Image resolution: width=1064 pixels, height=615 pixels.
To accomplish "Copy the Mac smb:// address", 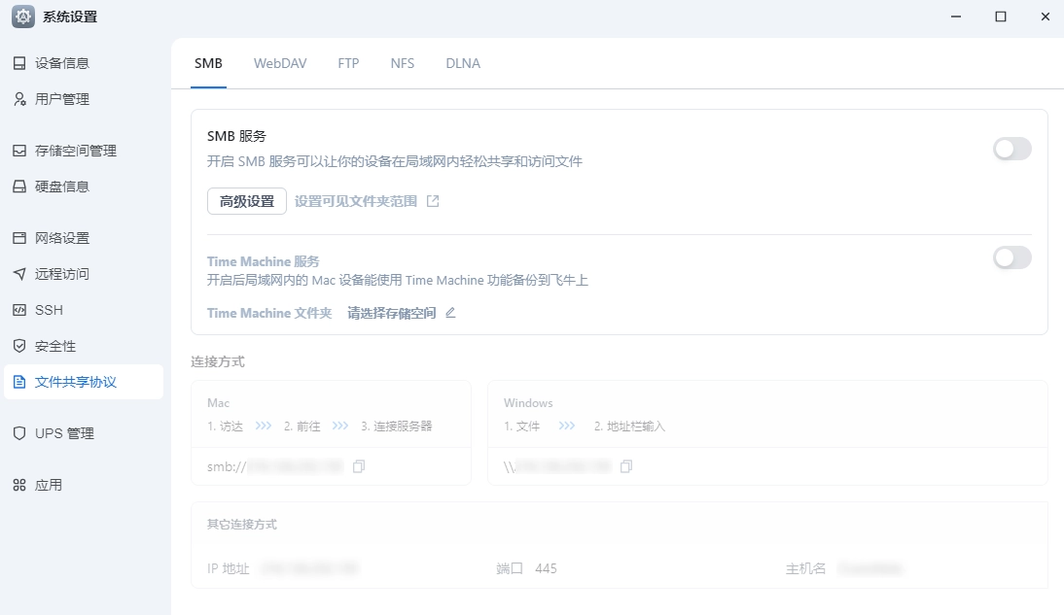I will 359,466.
